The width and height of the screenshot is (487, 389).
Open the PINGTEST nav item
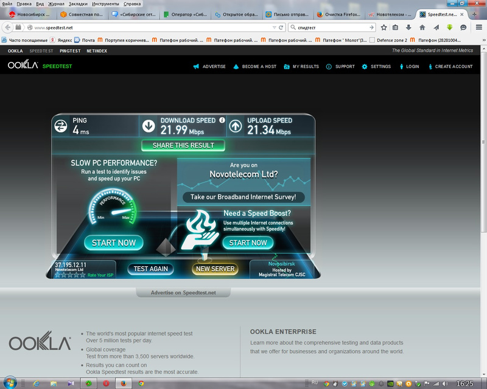click(x=70, y=51)
